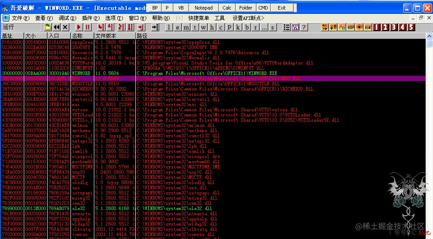
Task: Click the Close program X icon
Action: pos(65,27)
